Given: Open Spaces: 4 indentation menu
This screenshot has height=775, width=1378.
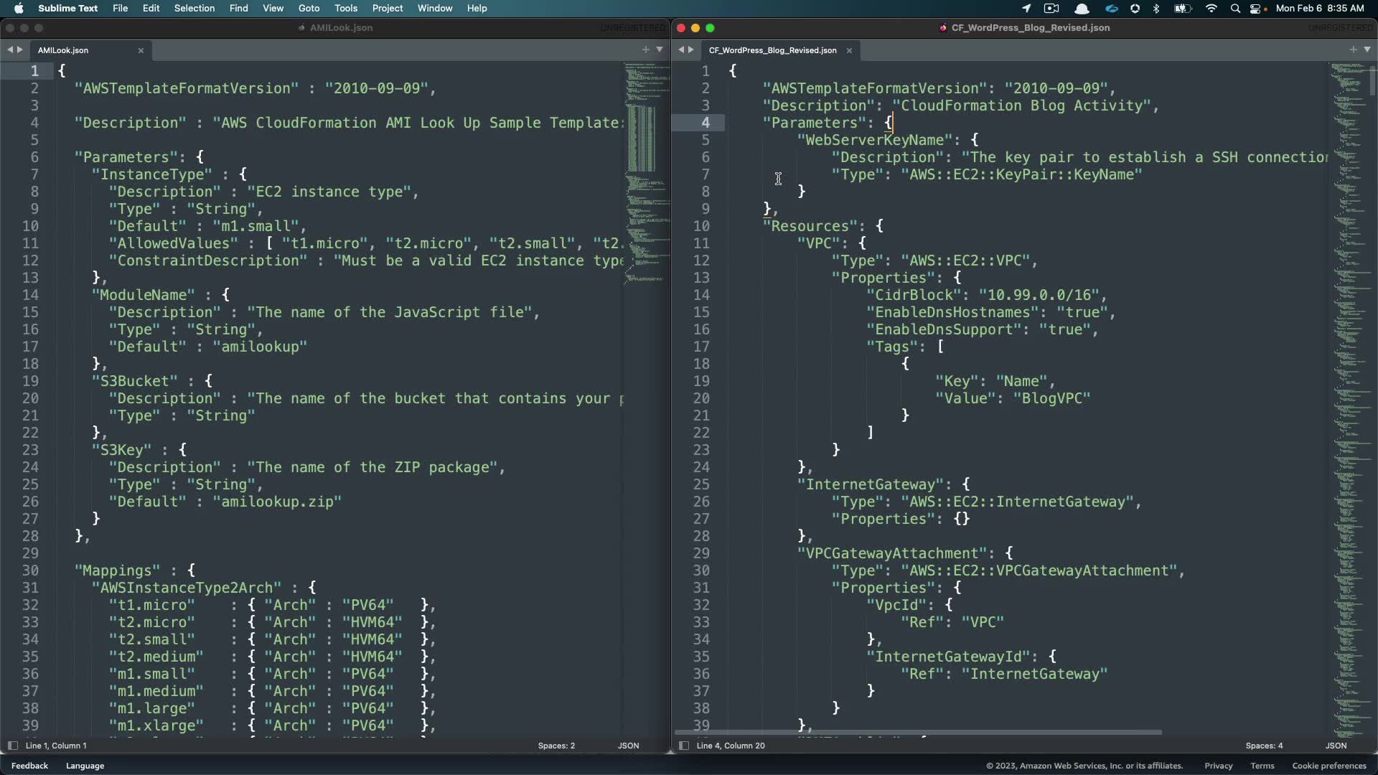Looking at the screenshot, I should (1264, 746).
